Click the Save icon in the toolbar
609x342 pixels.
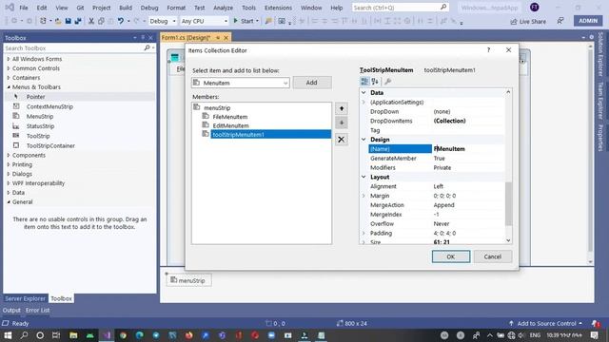[68, 21]
